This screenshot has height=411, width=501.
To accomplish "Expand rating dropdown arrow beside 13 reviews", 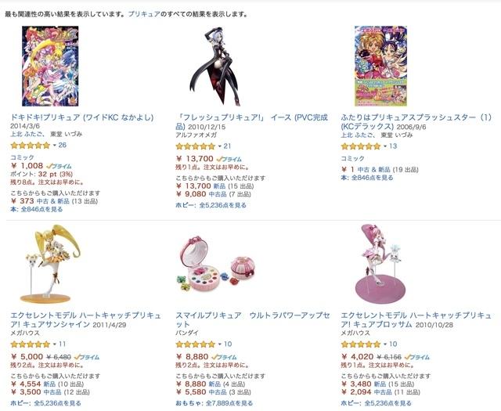I will 385,146.
